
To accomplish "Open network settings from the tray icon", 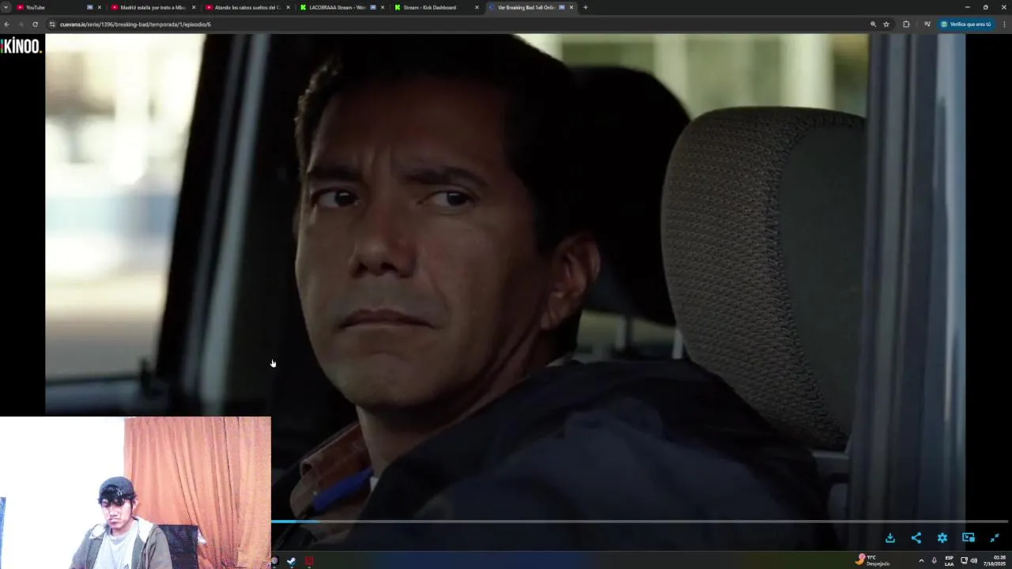I will 964,560.
